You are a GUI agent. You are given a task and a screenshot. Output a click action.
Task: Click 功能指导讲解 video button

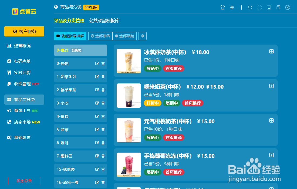(x=70, y=36)
